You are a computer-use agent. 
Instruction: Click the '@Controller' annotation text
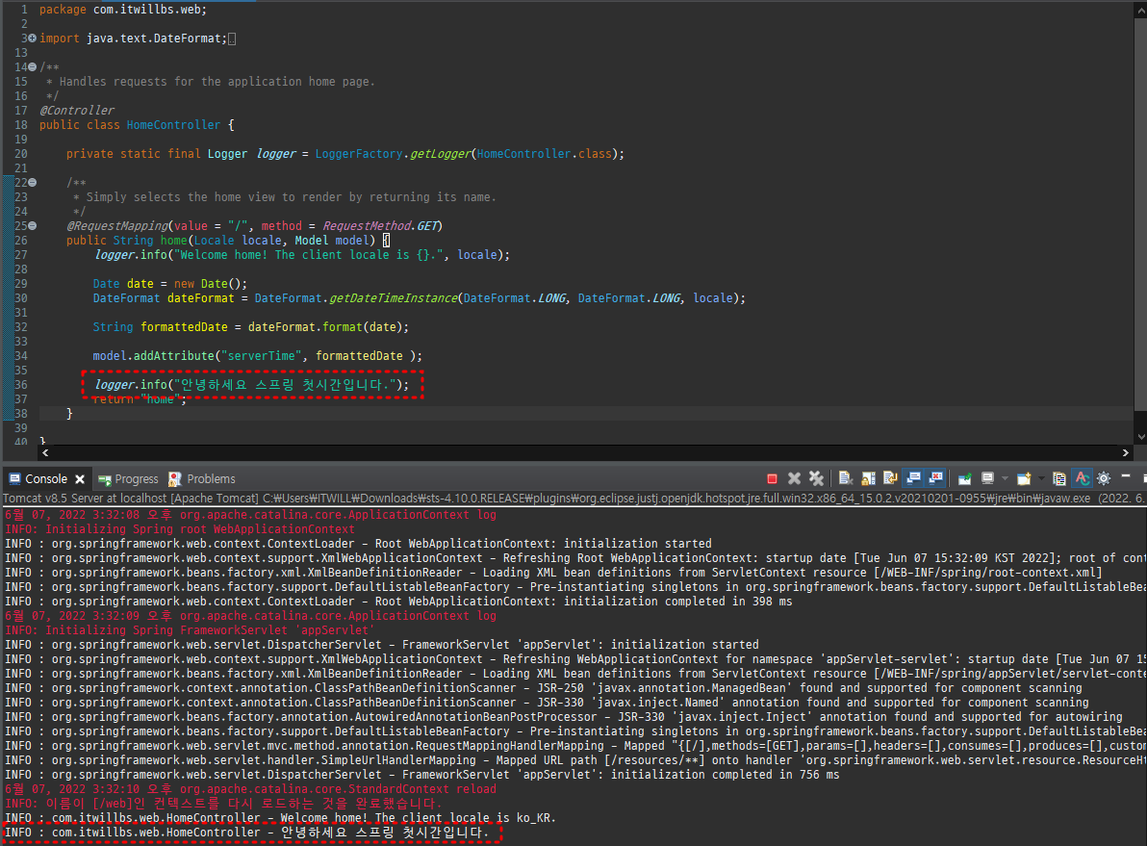77,111
